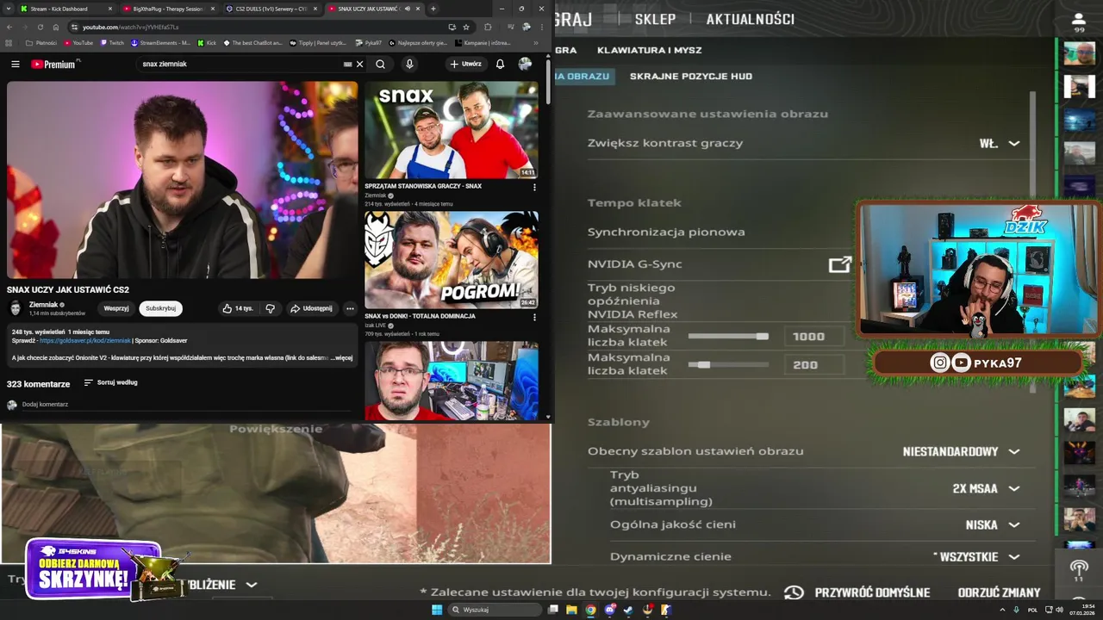Adjust the max frames 200 slider
1103x620 pixels.
pos(728,365)
